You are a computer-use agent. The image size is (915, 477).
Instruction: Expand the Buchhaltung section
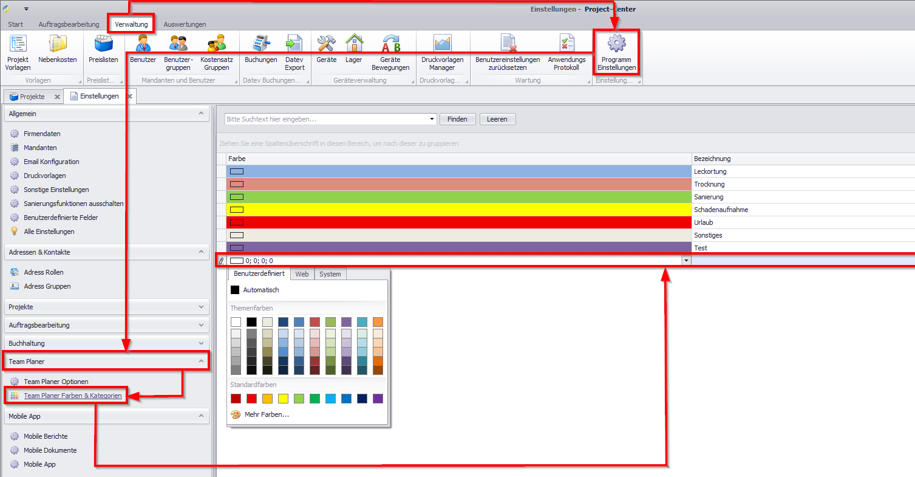click(x=201, y=343)
